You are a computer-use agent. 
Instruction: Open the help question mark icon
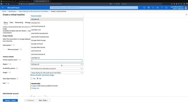162,8
